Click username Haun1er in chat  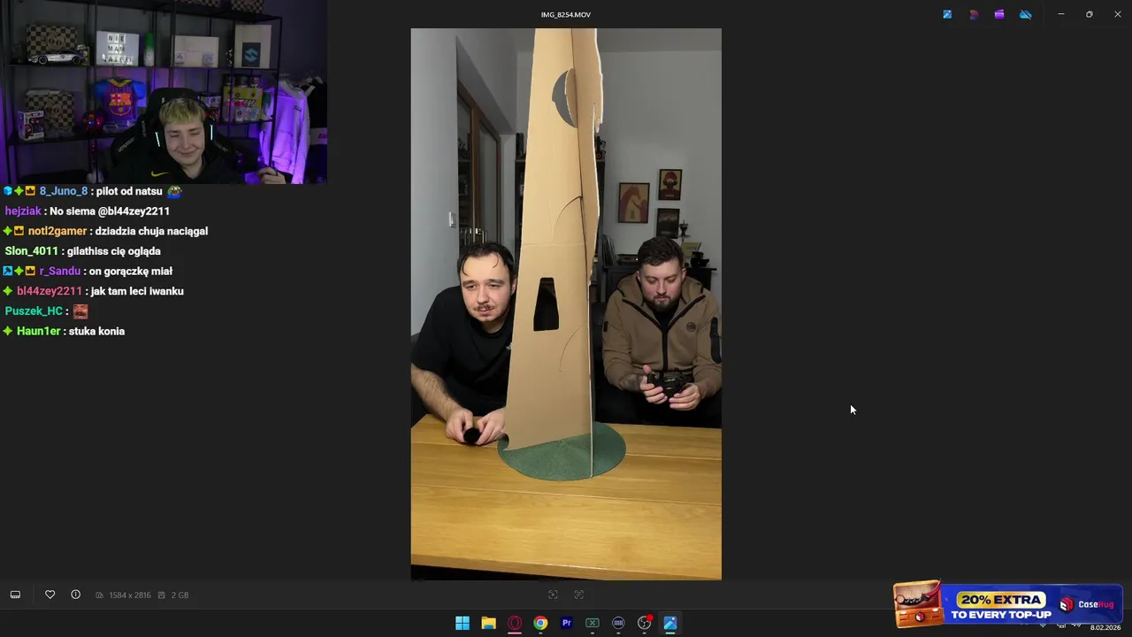tap(39, 331)
